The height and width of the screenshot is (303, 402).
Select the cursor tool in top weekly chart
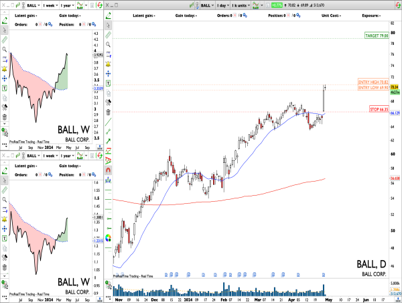(x=5, y=30)
